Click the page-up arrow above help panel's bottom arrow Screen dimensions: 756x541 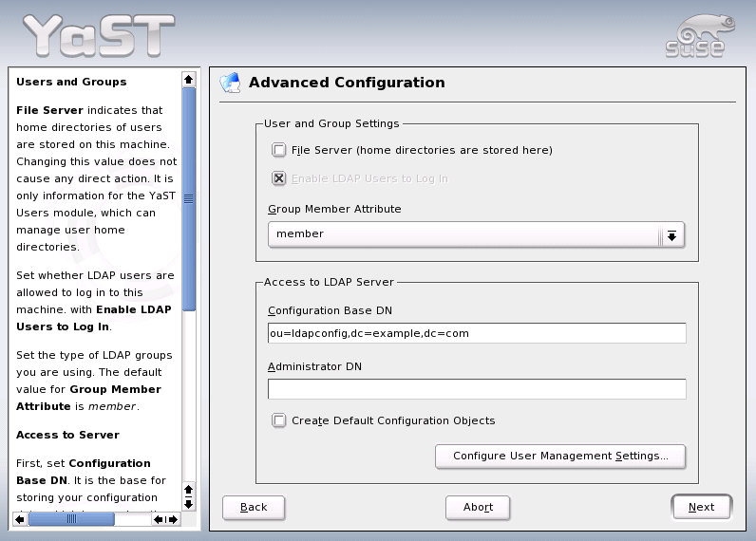188,490
